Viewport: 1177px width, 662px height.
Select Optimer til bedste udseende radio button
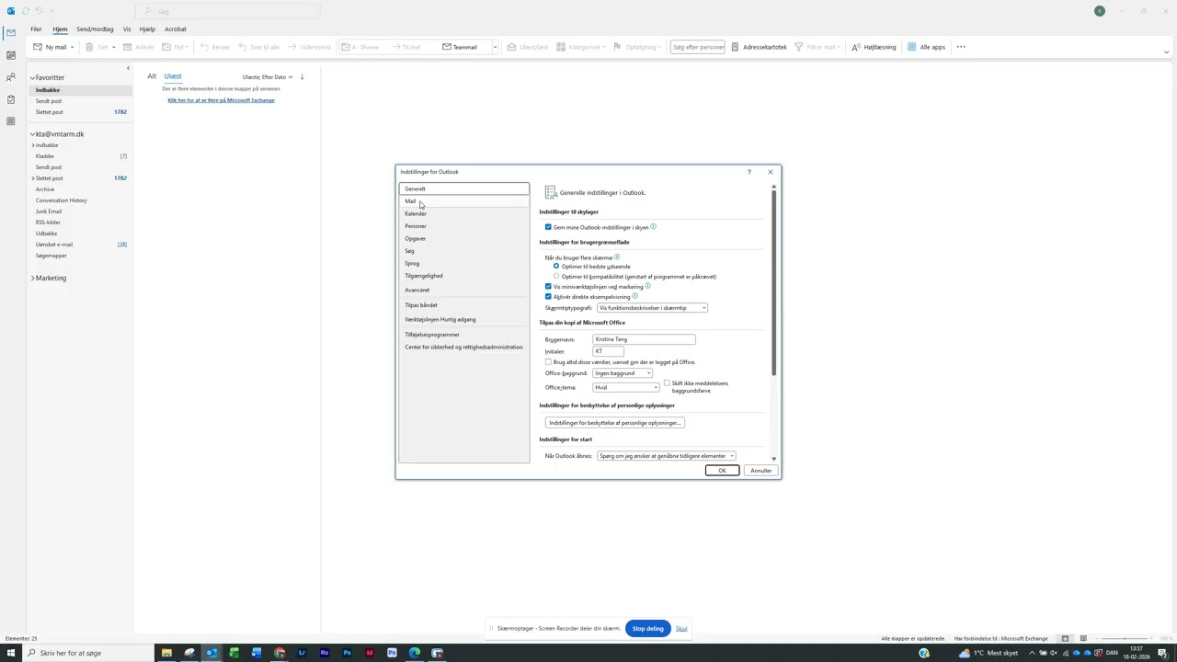click(x=556, y=267)
